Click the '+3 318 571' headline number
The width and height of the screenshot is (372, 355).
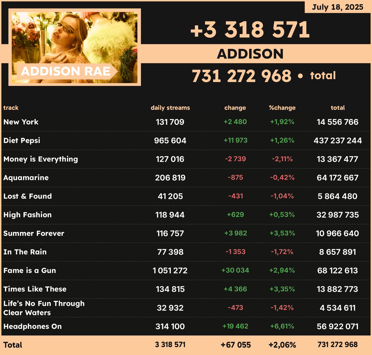(x=250, y=30)
